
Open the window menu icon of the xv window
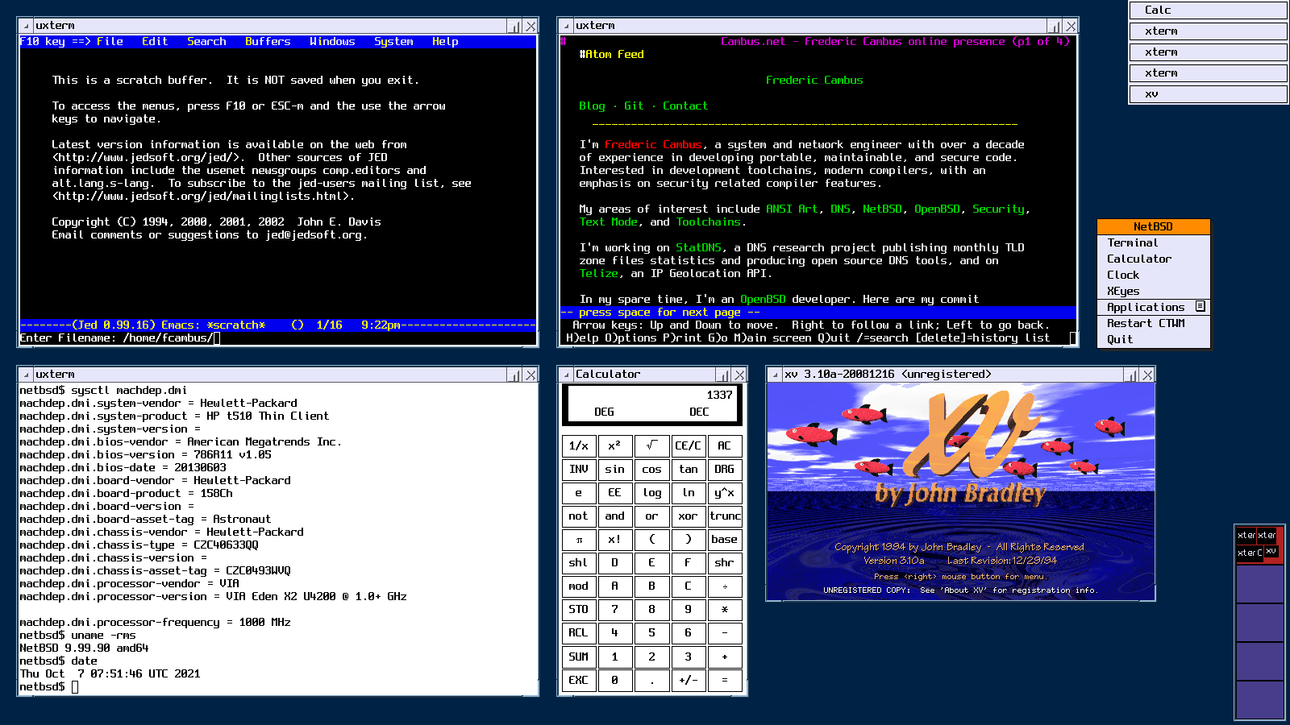point(775,375)
